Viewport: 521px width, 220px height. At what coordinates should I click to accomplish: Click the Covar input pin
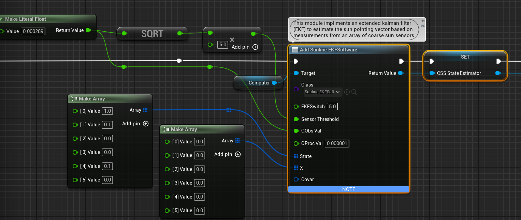click(296, 179)
